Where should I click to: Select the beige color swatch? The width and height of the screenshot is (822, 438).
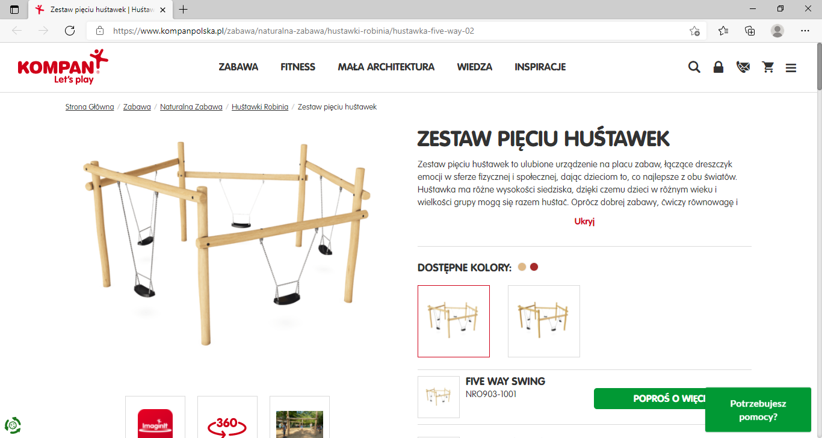(x=522, y=267)
